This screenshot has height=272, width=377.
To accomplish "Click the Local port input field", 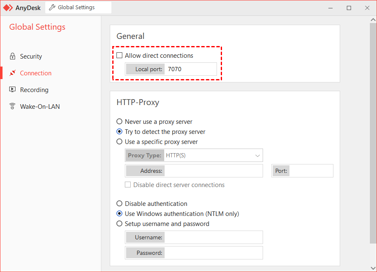I will pos(191,69).
